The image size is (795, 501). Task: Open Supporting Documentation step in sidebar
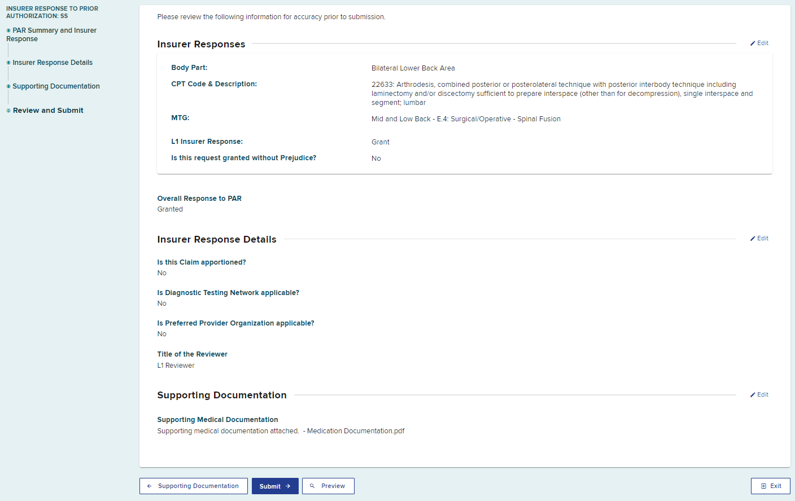(56, 86)
